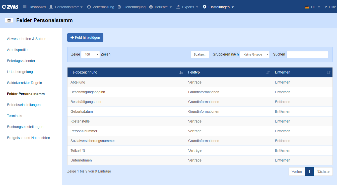Image resolution: width=337 pixels, height=185 pixels.
Task: Click the Feld hinzufügen button
Action: point(85,37)
